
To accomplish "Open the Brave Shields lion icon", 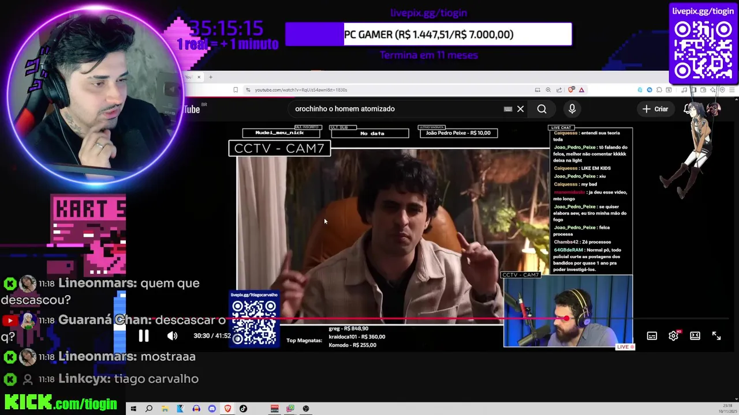I will [571, 89].
